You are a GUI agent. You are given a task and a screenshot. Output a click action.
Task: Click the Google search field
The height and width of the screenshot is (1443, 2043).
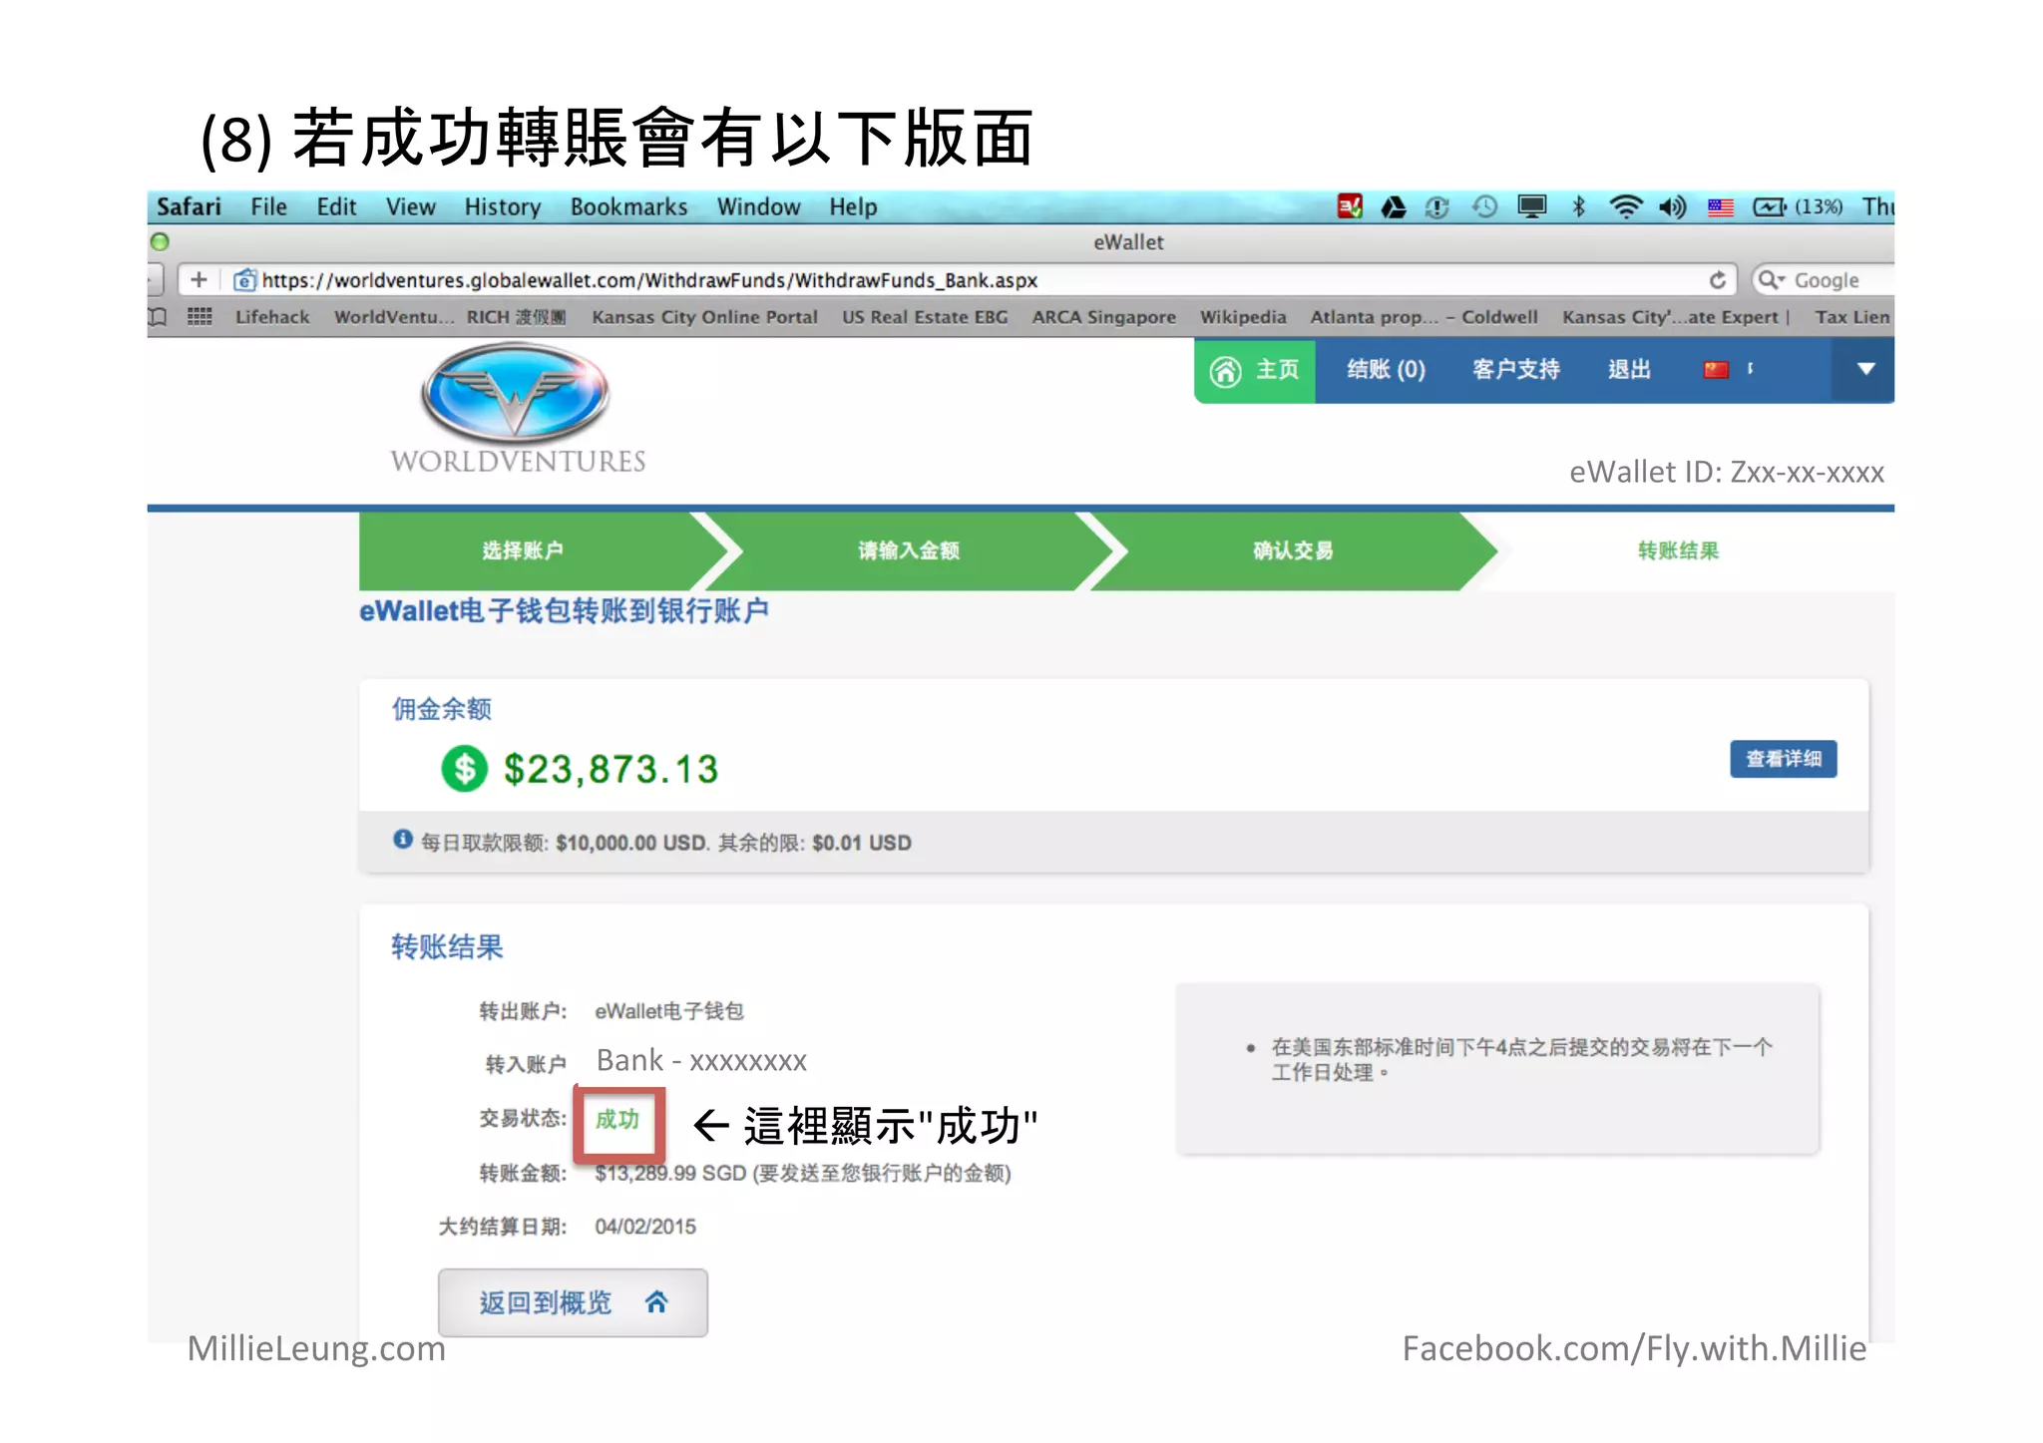pyautogui.click(x=1824, y=280)
